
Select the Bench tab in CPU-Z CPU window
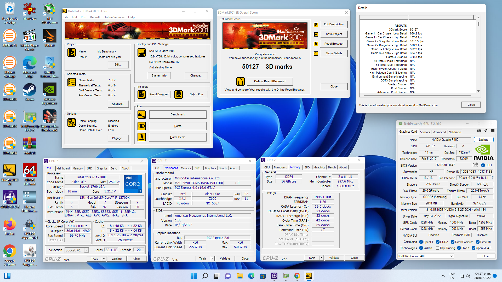114,168
